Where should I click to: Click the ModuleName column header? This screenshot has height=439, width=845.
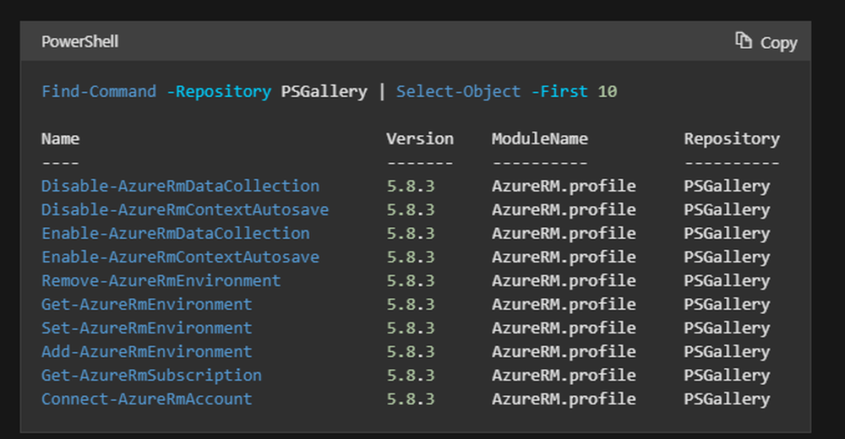point(539,139)
